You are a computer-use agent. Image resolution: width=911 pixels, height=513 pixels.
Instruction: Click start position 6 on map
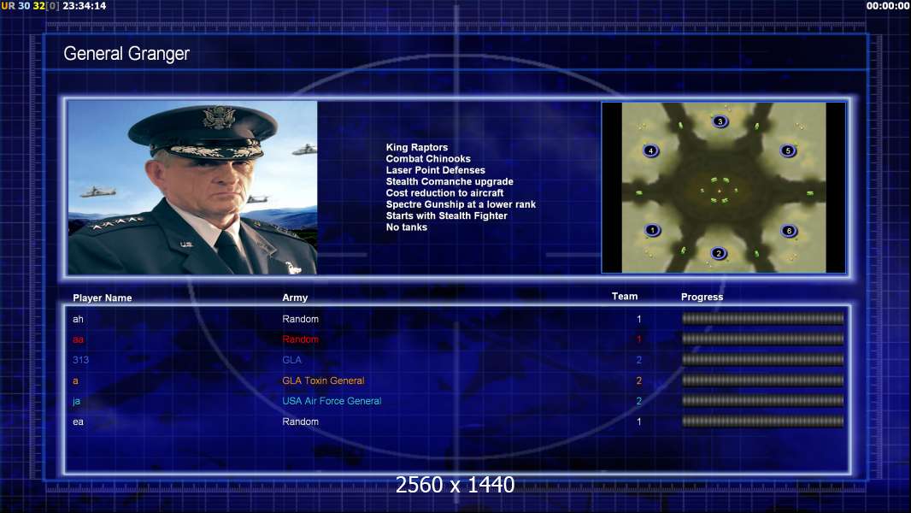(789, 231)
